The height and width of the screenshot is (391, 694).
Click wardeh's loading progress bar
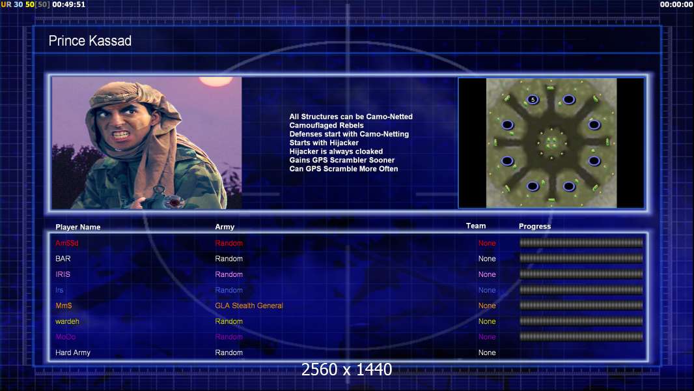581,321
